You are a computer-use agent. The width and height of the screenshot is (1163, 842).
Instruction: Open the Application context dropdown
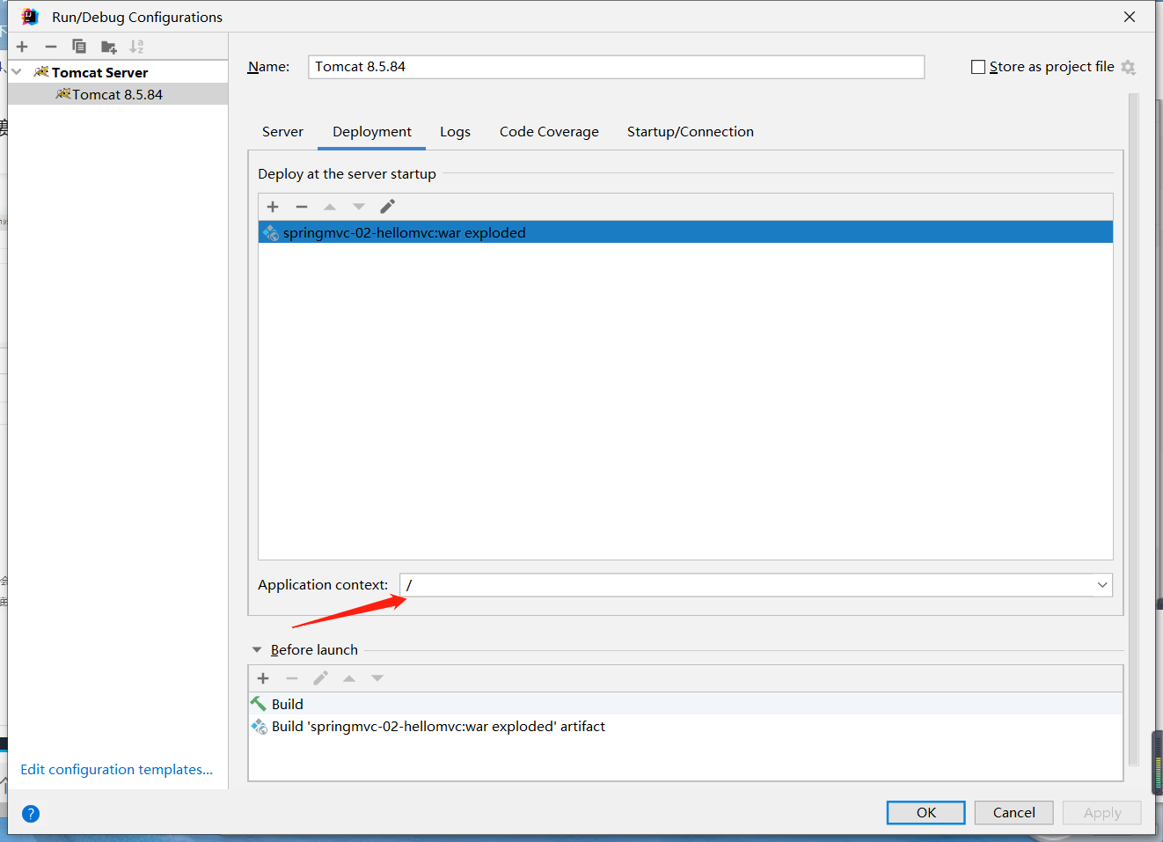pos(1102,585)
